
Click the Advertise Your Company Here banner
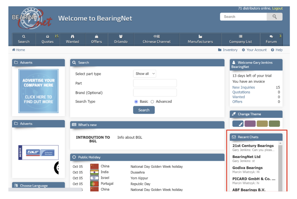tap(38, 91)
